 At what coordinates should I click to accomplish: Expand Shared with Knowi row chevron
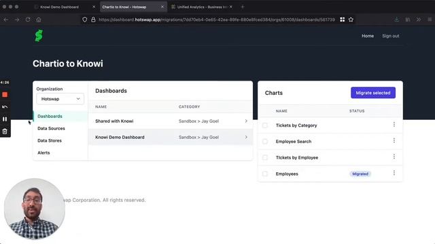tap(246, 121)
